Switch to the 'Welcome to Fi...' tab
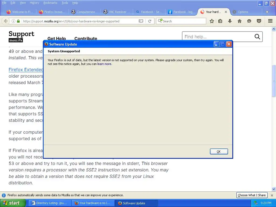Screen dimensions: 276x207 [20, 12]
